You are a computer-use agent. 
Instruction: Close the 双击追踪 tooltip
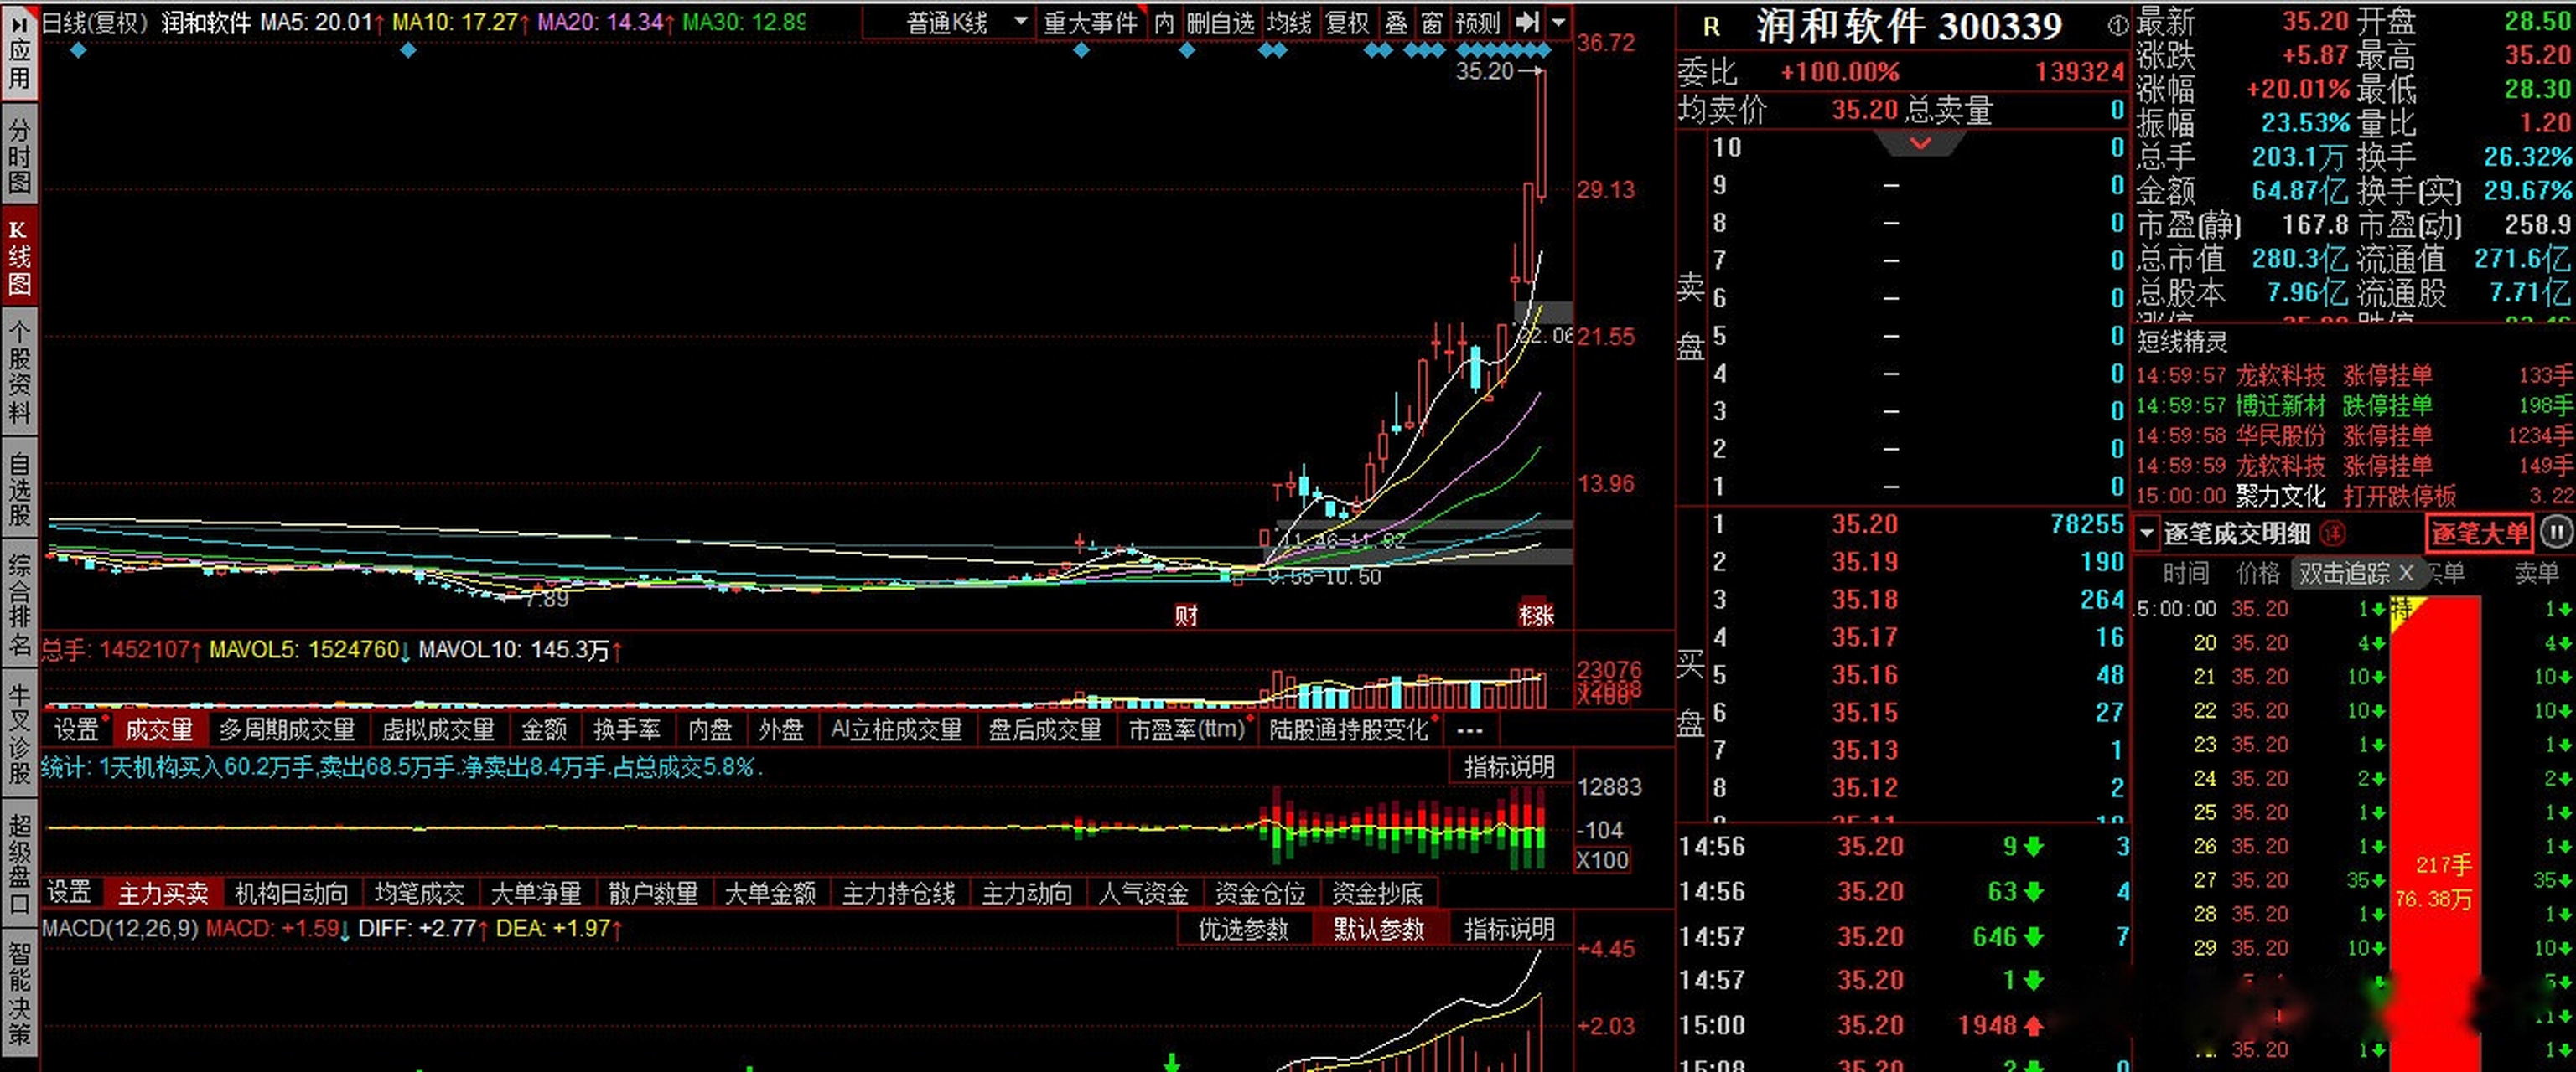(2406, 573)
